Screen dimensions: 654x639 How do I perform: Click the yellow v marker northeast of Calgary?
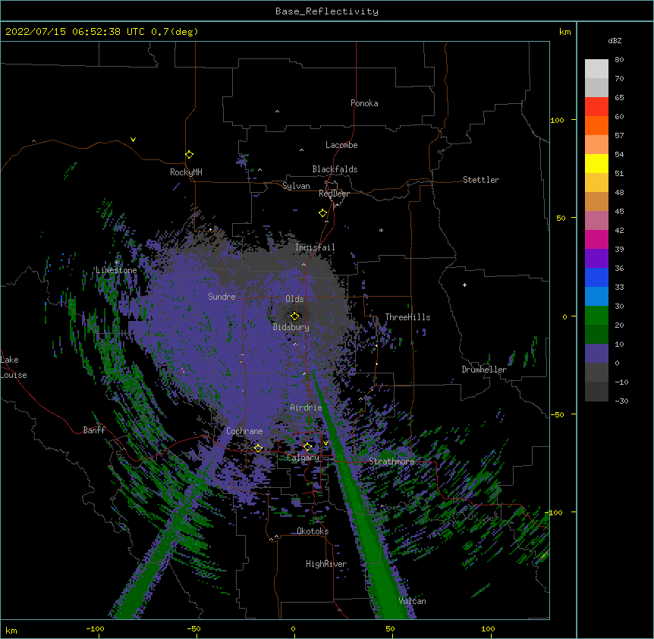pos(325,443)
